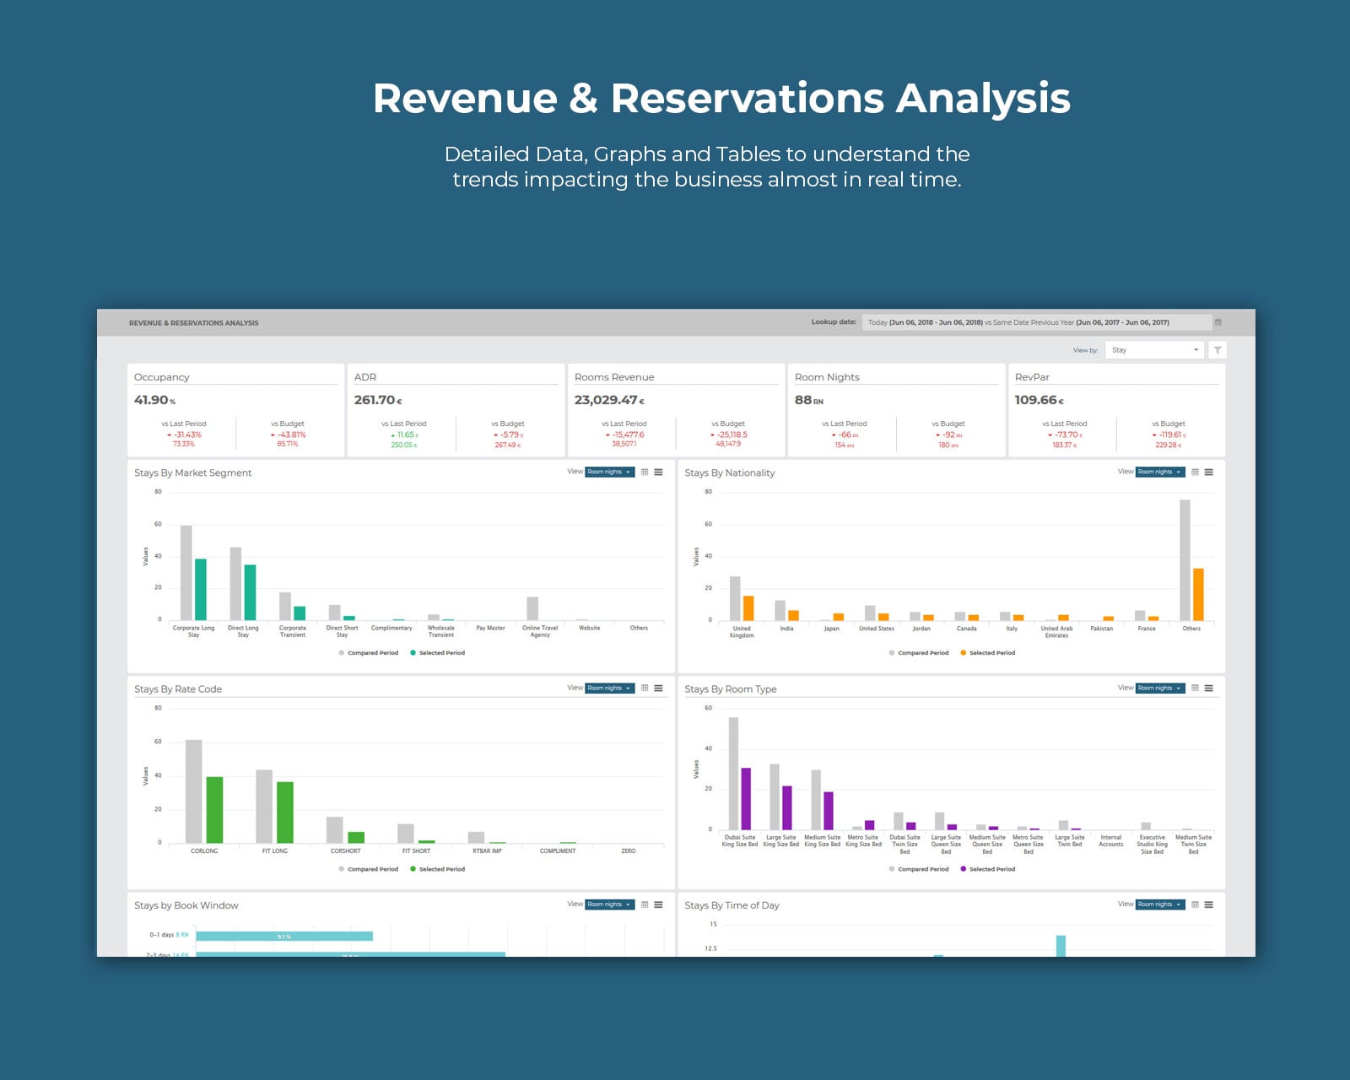Click the grid icon on Stays By Rate Code
This screenshot has height=1080, width=1350.
coord(645,688)
